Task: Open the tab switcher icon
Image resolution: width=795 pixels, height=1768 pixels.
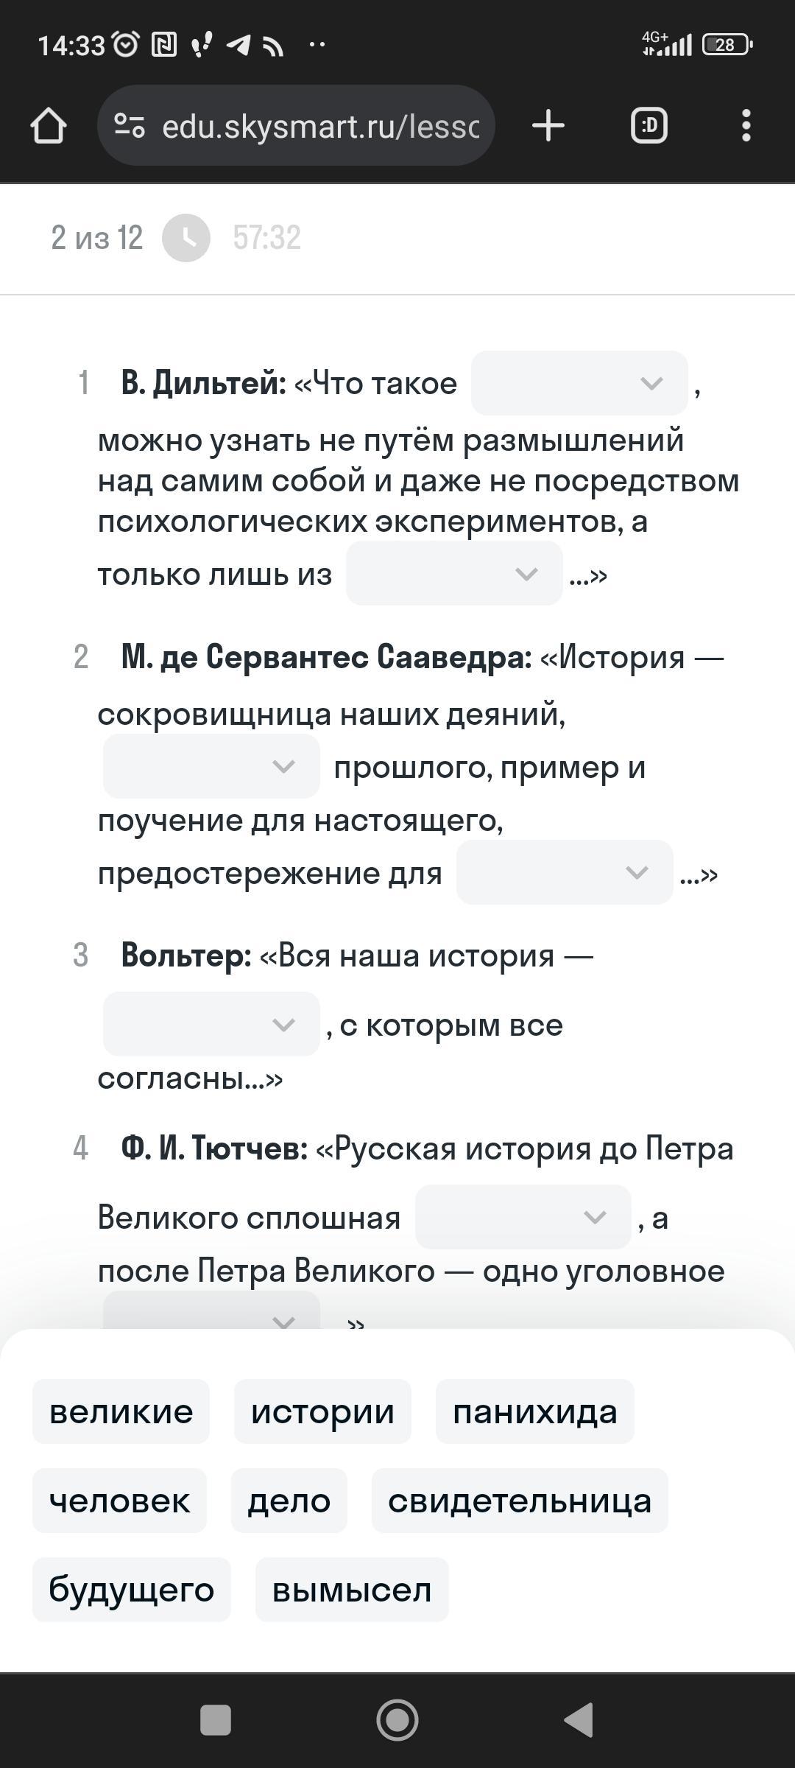Action: (649, 126)
